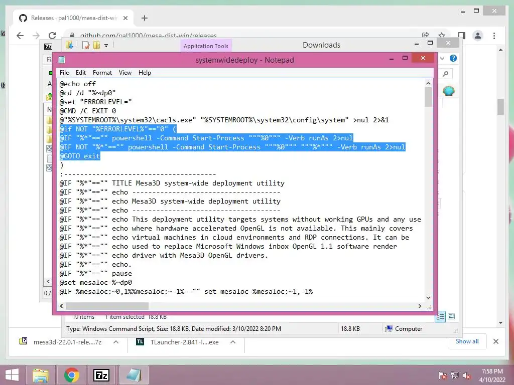
Task: Switch Explorer to large icons view
Action: [451, 316]
